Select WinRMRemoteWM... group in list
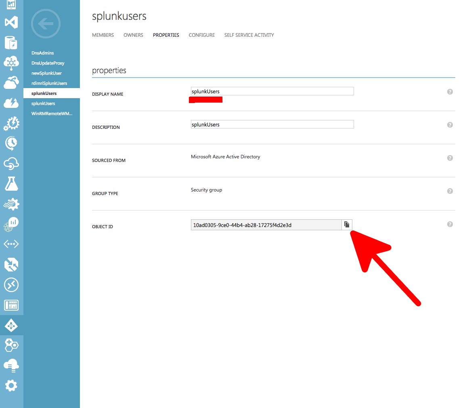 click(x=52, y=114)
